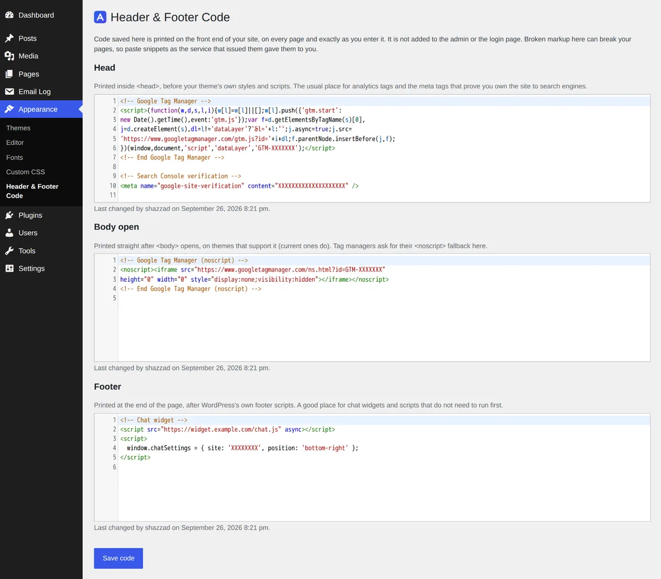This screenshot has width=661, height=579.
Task: Click the Plugins plug icon
Action: point(9,215)
